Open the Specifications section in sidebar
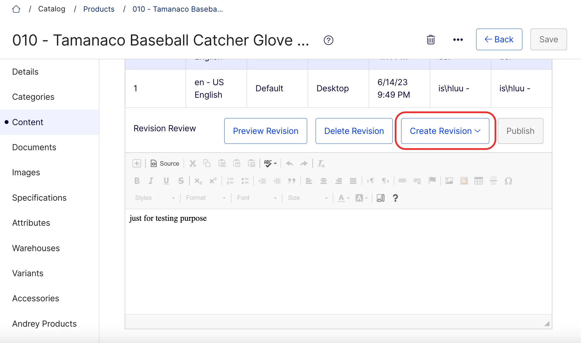 [x=39, y=198]
